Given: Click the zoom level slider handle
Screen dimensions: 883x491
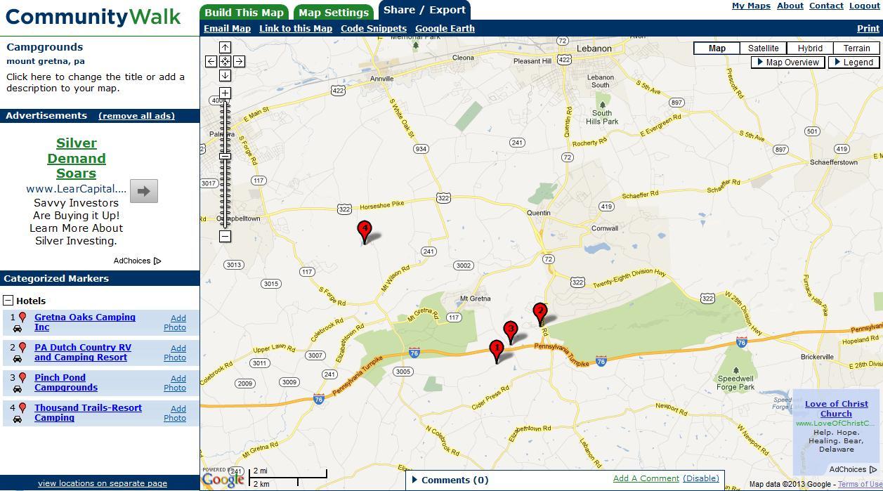Looking at the screenshot, I should [225, 156].
